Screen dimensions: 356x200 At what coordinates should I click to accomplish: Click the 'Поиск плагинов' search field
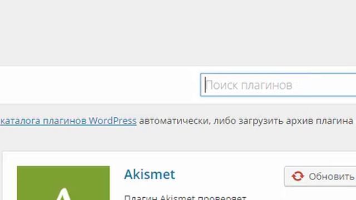click(x=278, y=85)
